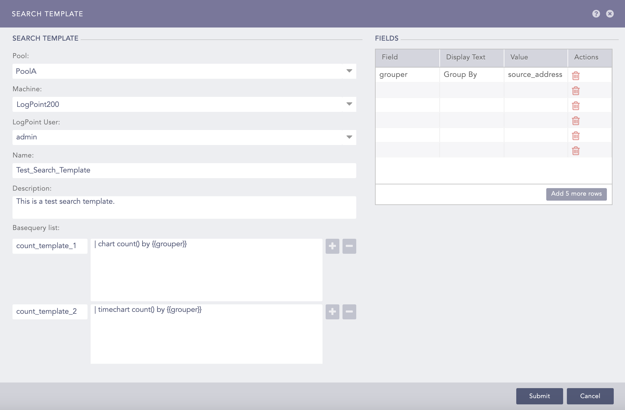Edit the timechart count query text box
The width and height of the screenshot is (625, 410).
206,334
